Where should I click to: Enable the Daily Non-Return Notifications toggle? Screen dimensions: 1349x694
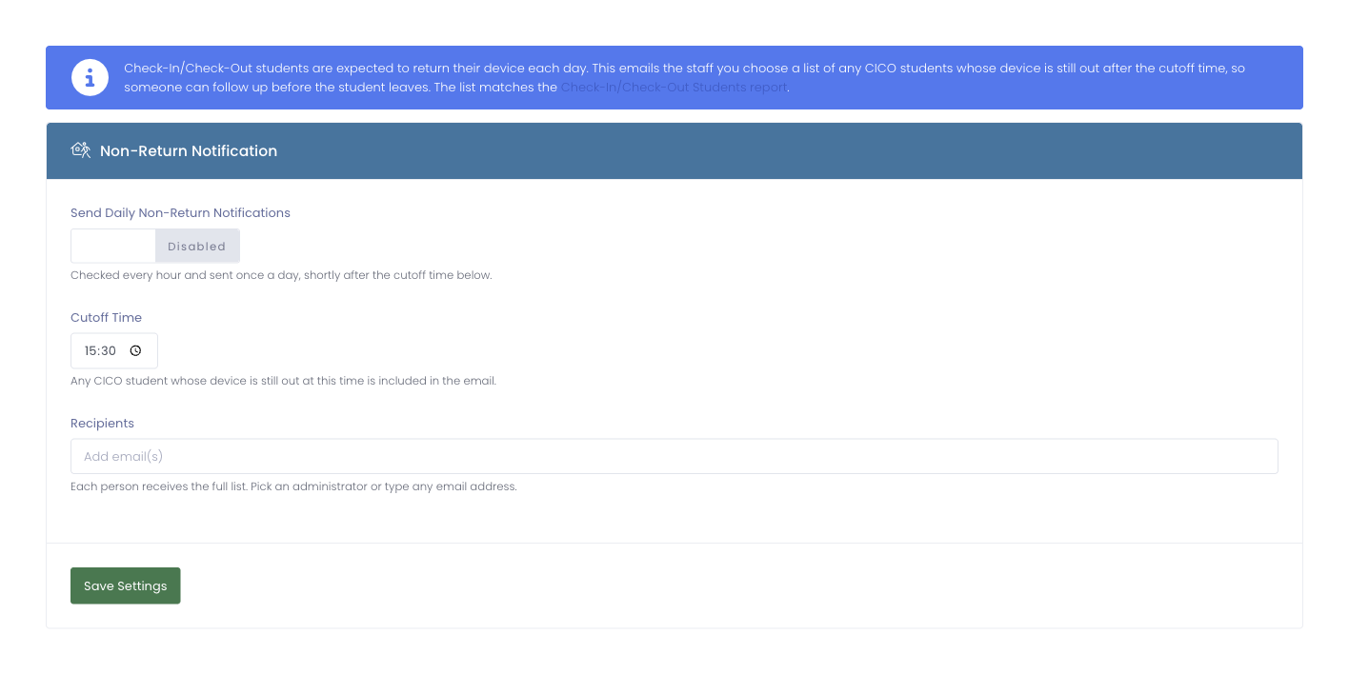click(155, 246)
